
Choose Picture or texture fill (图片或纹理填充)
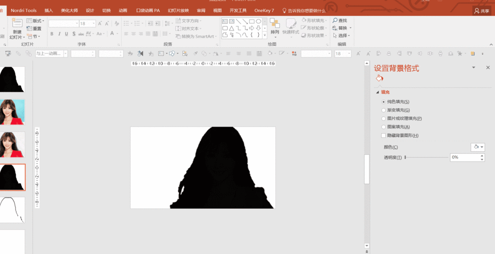pyautogui.click(x=384, y=118)
